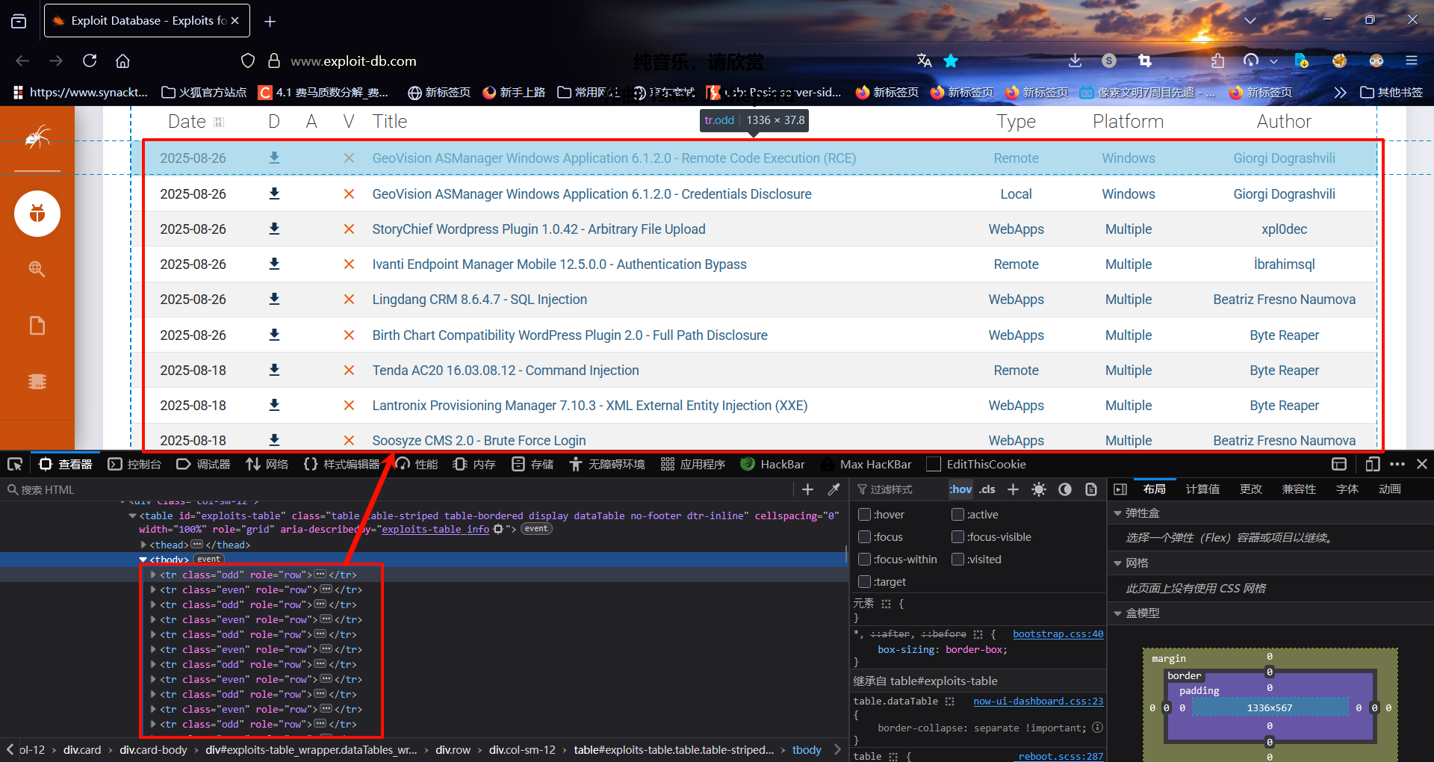Open the Firefox hamburger application menu
Screen dimensions: 1434x762
(x=1411, y=61)
